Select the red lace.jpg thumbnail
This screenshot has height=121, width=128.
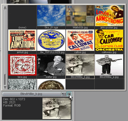pyautogui.click(x=22, y=66)
